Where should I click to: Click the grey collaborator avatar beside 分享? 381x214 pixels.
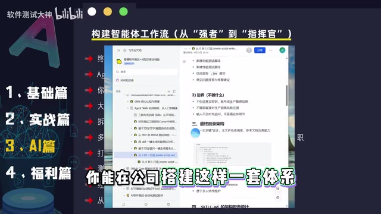tap(249, 50)
